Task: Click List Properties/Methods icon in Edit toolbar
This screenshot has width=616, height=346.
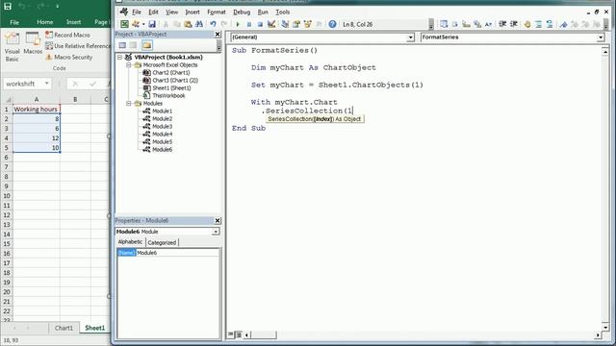Action: (444, 24)
